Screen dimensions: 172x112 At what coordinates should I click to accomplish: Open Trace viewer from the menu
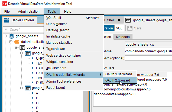[74, 49]
